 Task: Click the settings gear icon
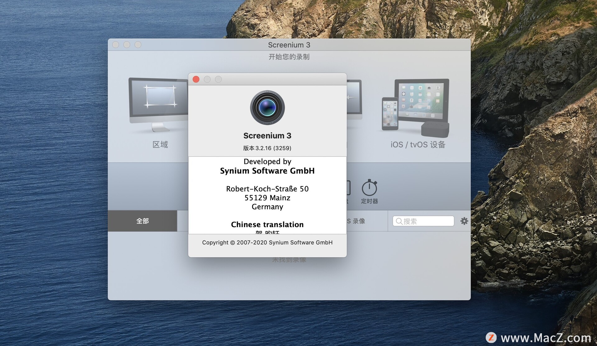[x=464, y=221]
